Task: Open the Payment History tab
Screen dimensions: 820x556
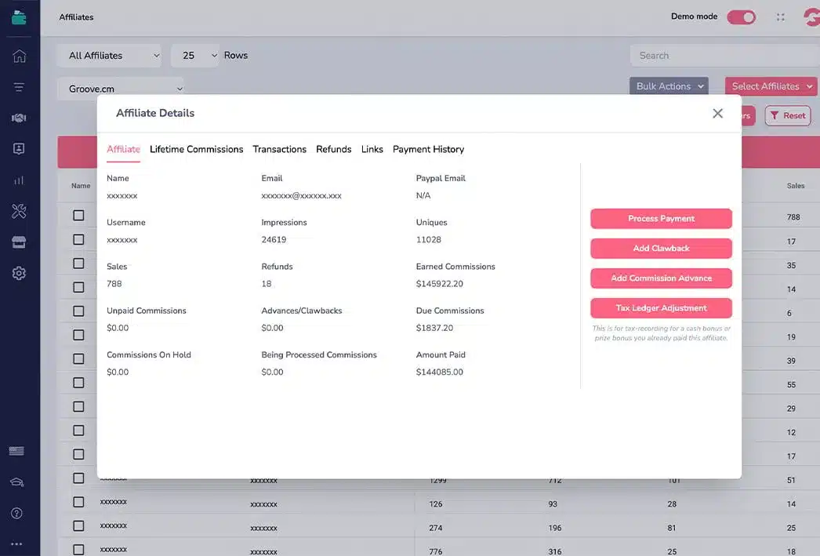Action: coord(428,149)
